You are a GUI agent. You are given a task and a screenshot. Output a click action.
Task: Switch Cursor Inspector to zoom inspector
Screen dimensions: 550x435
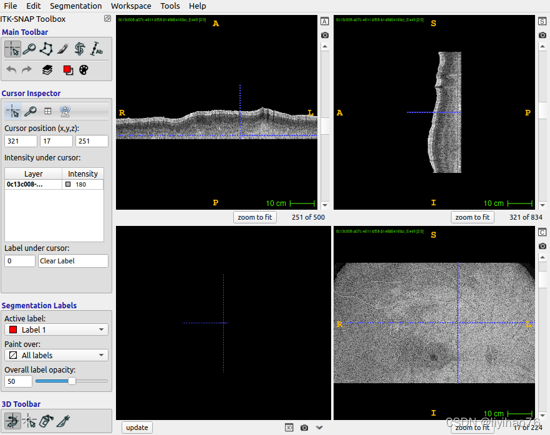pyautogui.click(x=30, y=111)
